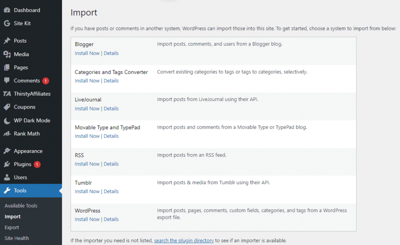Click the Comments speech bubble icon
Screen dimensions: 400x245
(x=7, y=81)
